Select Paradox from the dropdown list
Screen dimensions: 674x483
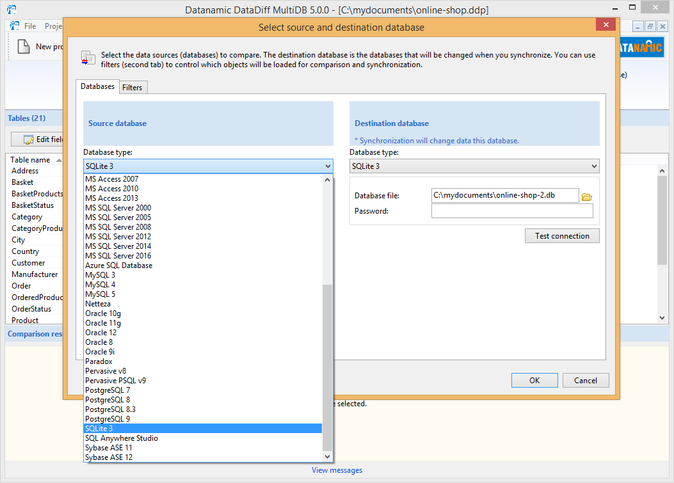203,361
